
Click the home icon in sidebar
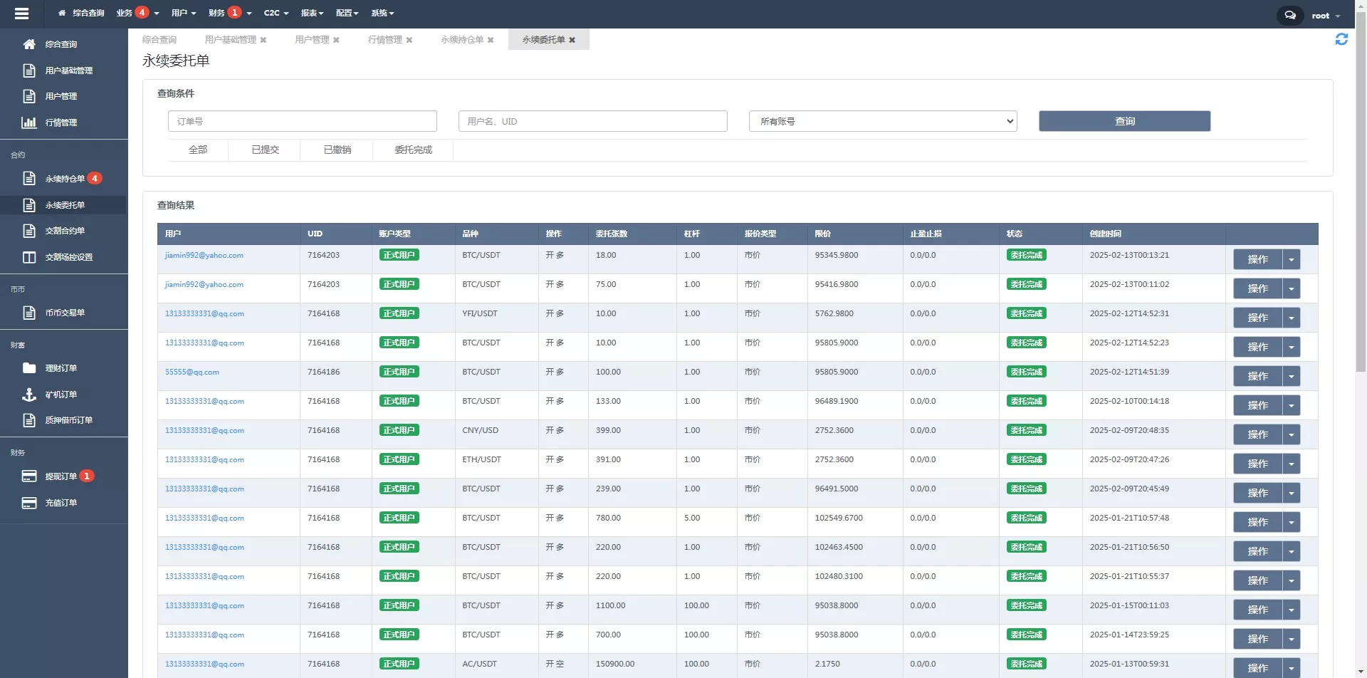point(29,44)
